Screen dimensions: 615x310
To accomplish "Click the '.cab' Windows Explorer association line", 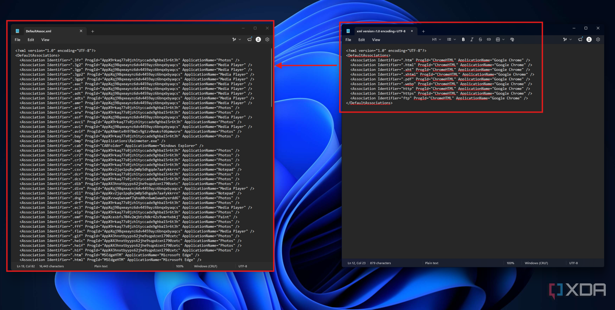I will pos(112,146).
